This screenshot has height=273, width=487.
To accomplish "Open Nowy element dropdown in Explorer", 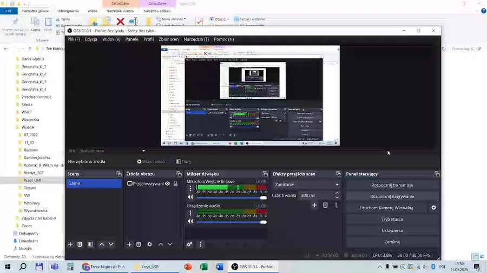I will 171,19.
